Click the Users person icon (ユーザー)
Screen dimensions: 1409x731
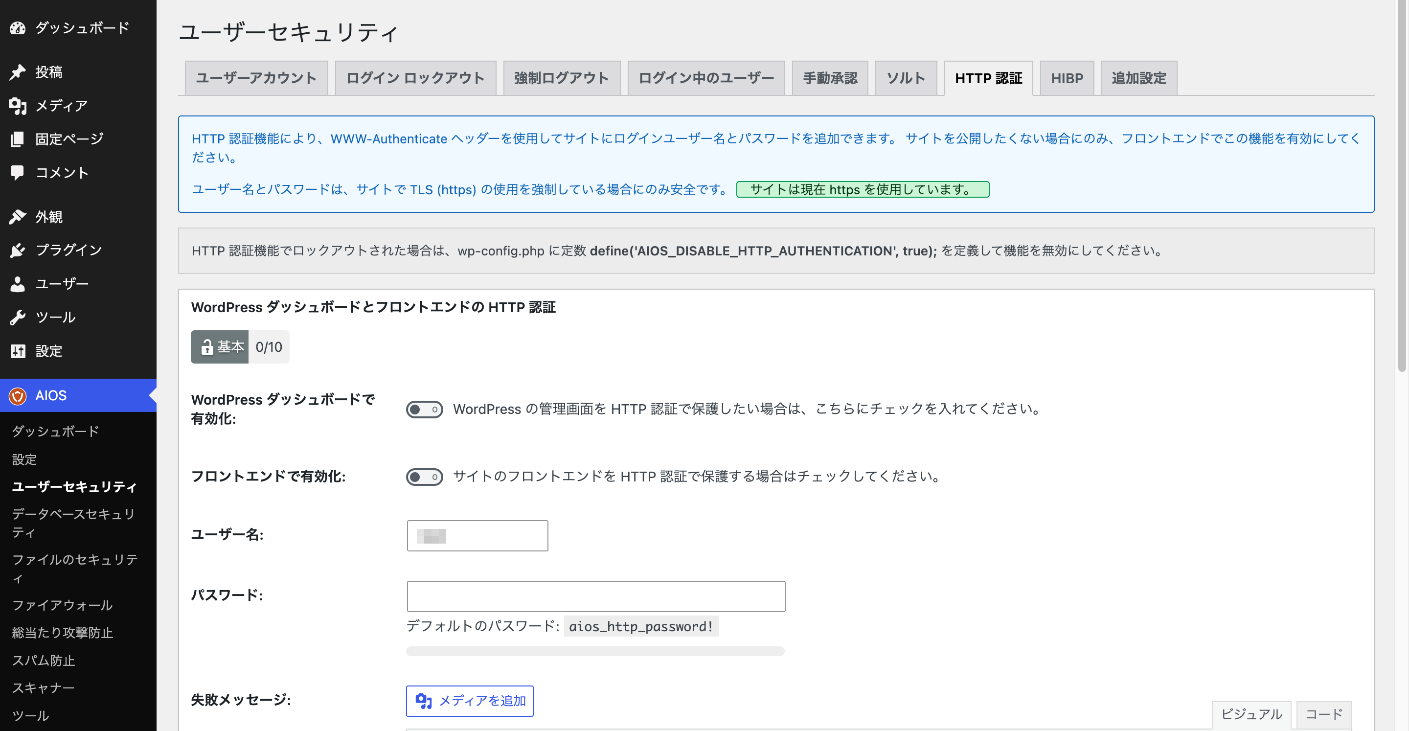(x=18, y=284)
